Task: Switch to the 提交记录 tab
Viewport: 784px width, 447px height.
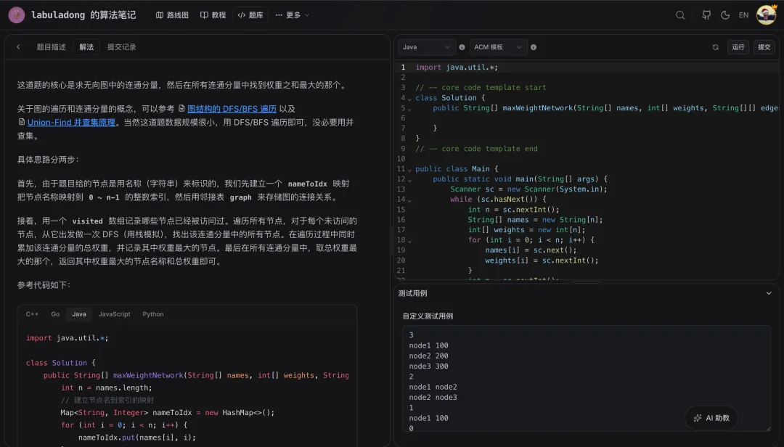Action: coord(121,46)
